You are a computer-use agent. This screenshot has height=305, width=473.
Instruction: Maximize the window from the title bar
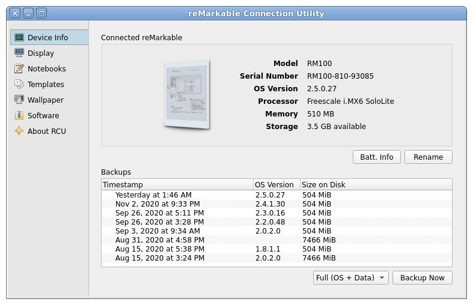click(41, 13)
